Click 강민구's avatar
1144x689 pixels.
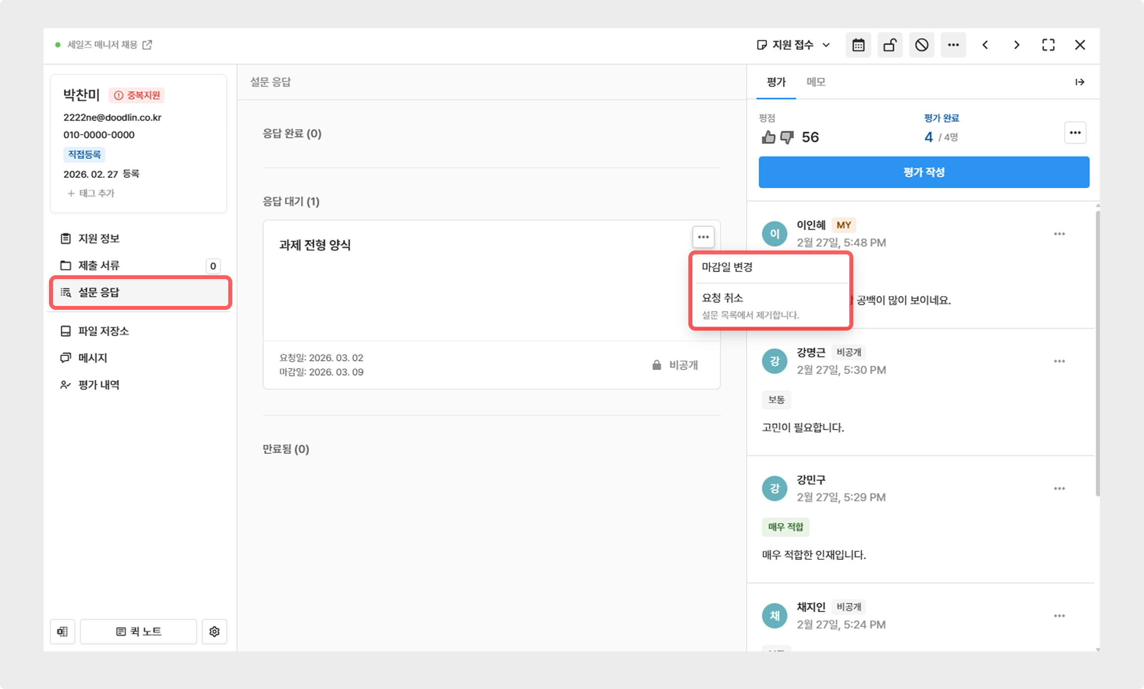(x=775, y=489)
